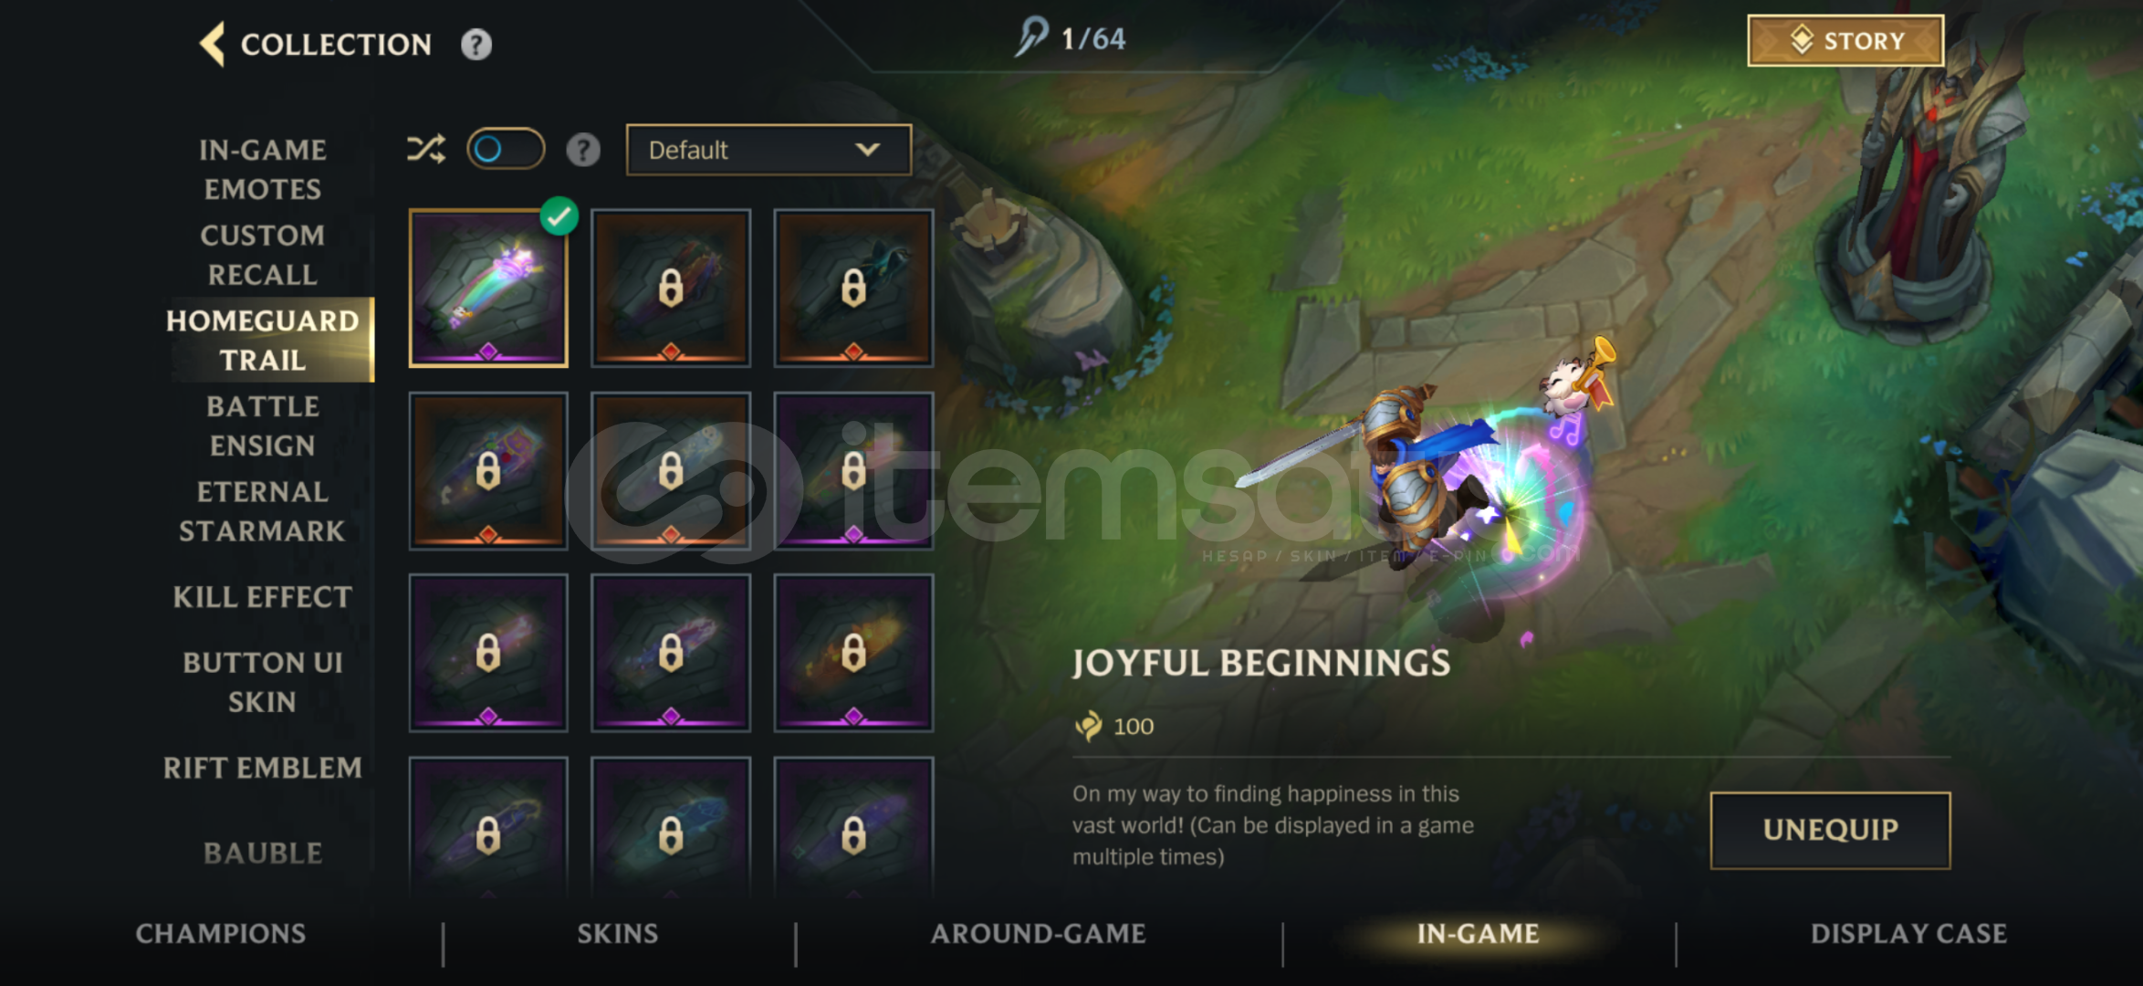The width and height of the screenshot is (2143, 986).
Task: Click the equipped Joyful Beginnings checkmark
Action: click(559, 216)
